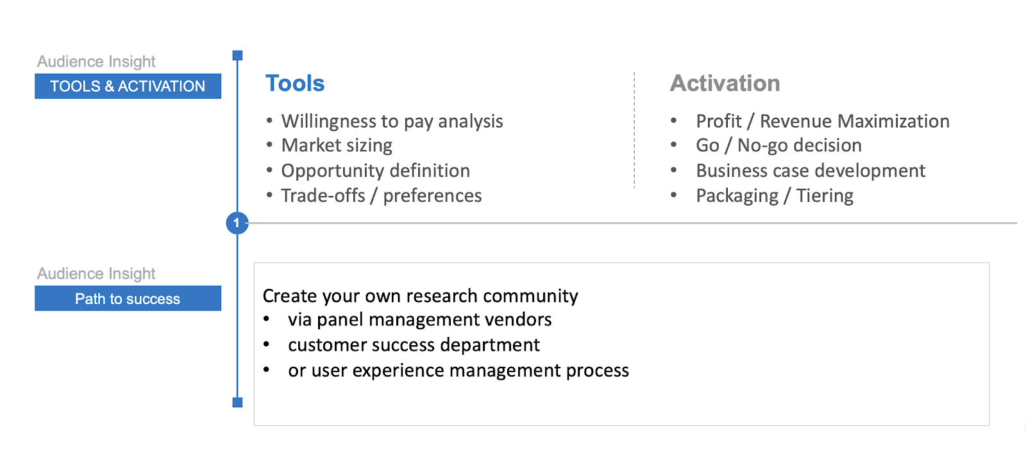The image size is (1026, 463).
Task: Select Business case development item
Action: (x=811, y=170)
